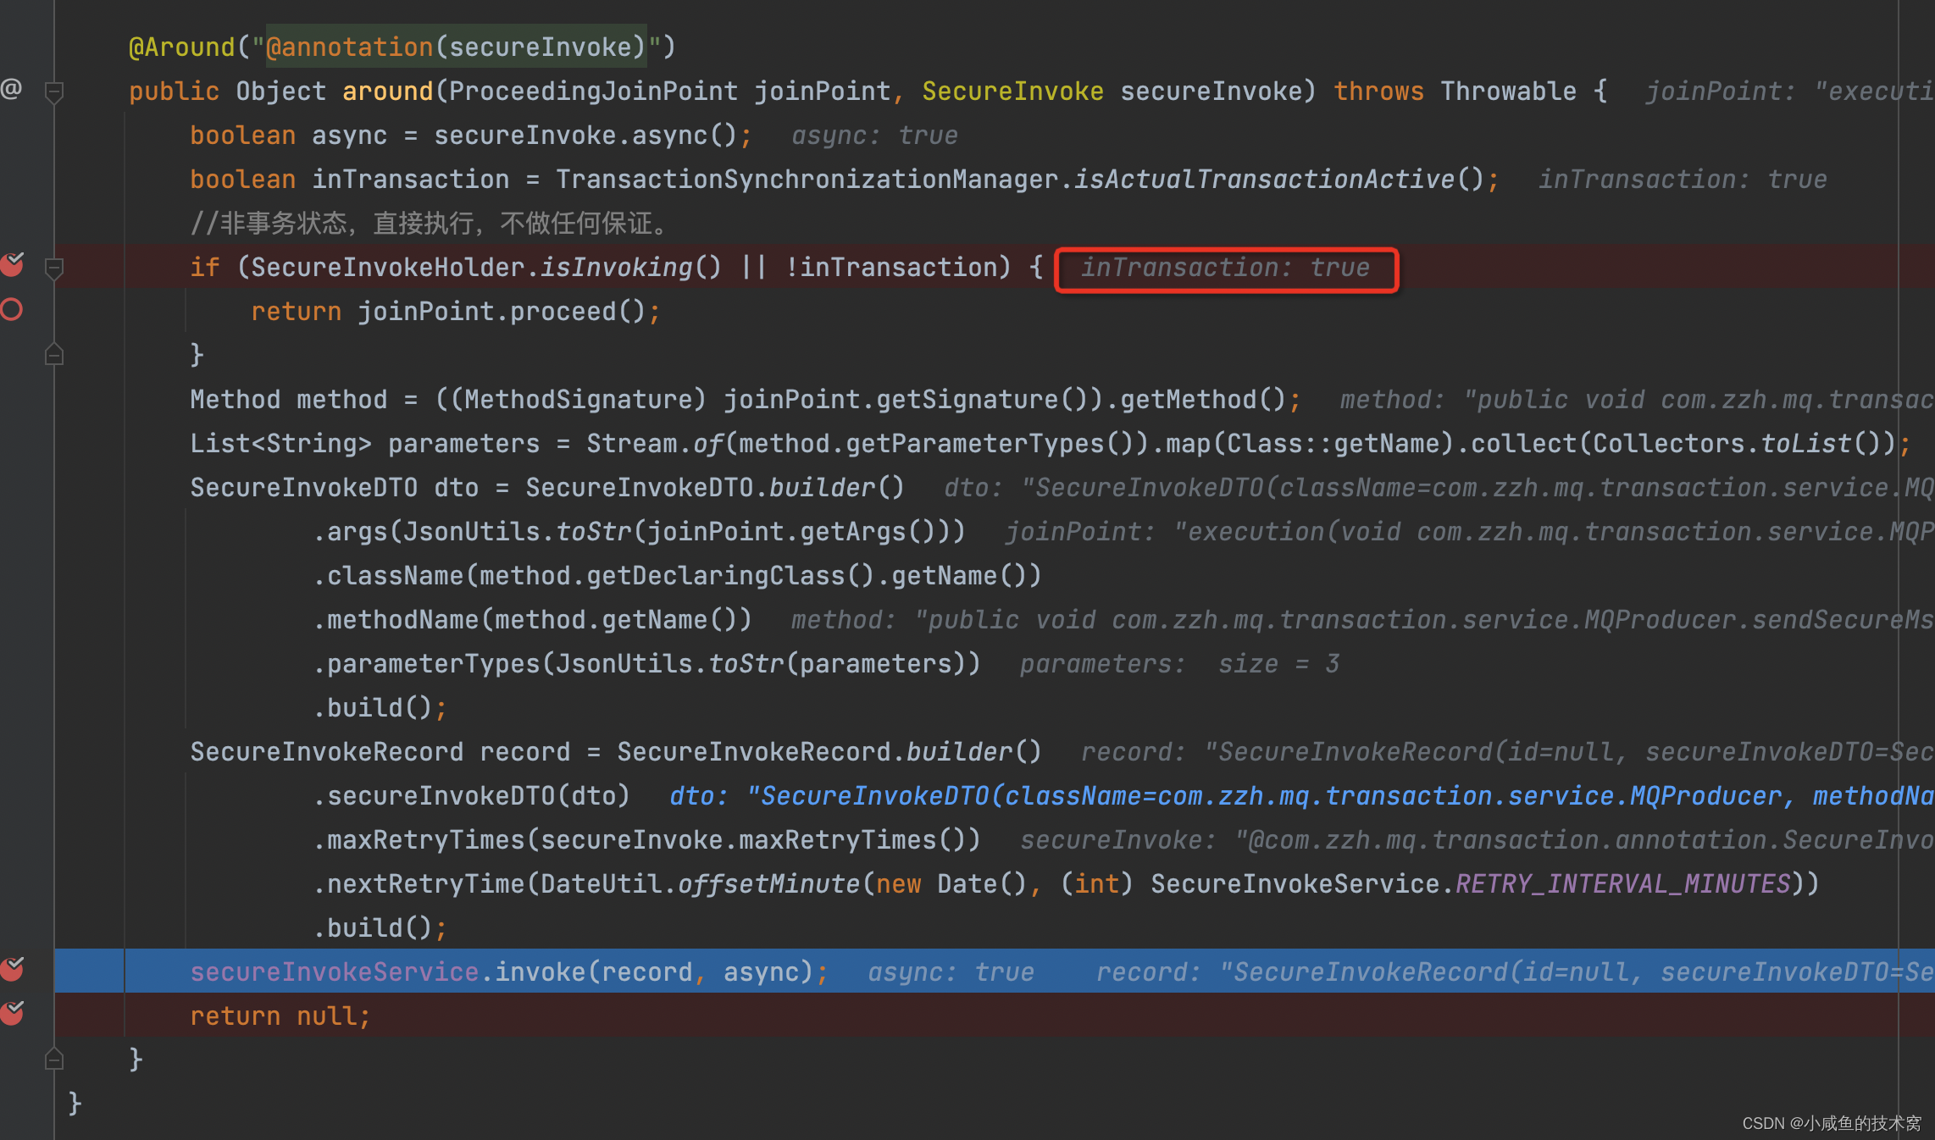The image size is (1935, 1140).
Task: Click the inline 'async: true' debug hint
Action: [x=875, y=136]
